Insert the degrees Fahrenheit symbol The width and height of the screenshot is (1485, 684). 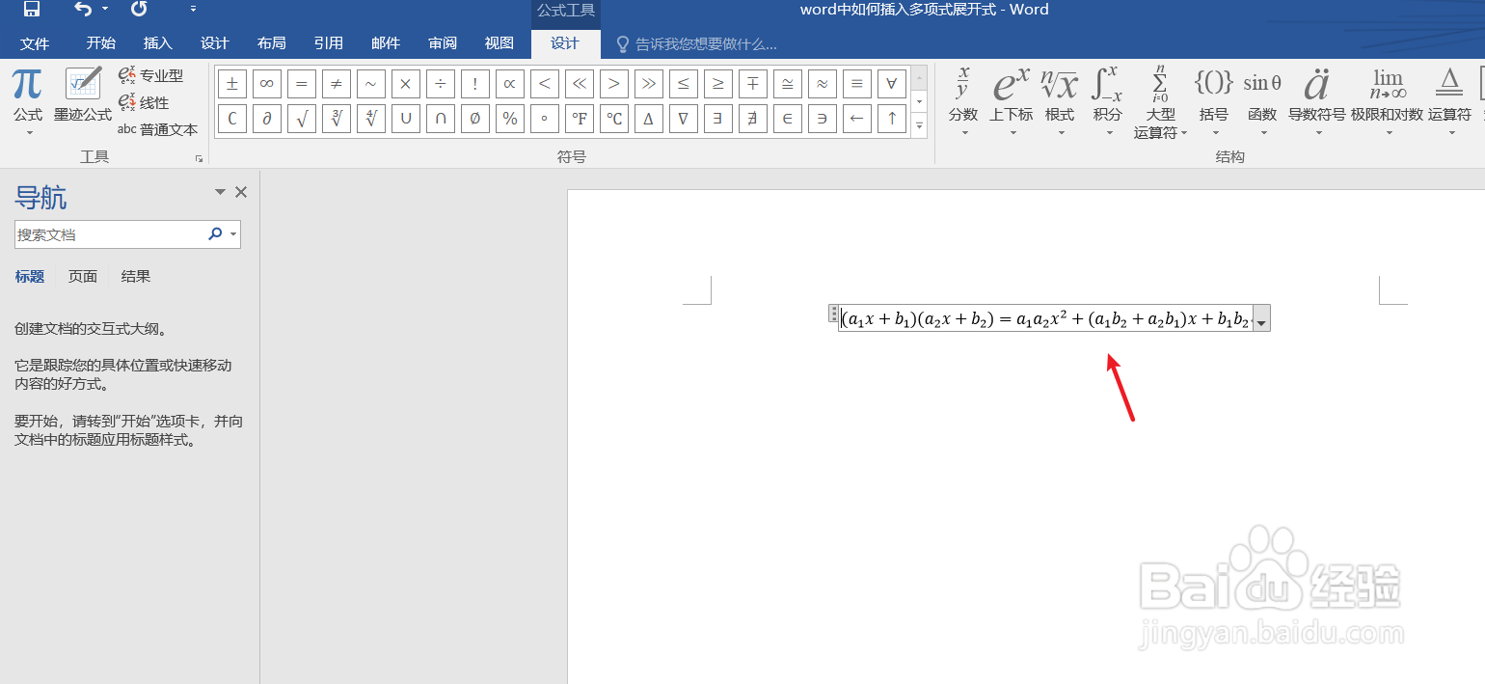point(580,119)
